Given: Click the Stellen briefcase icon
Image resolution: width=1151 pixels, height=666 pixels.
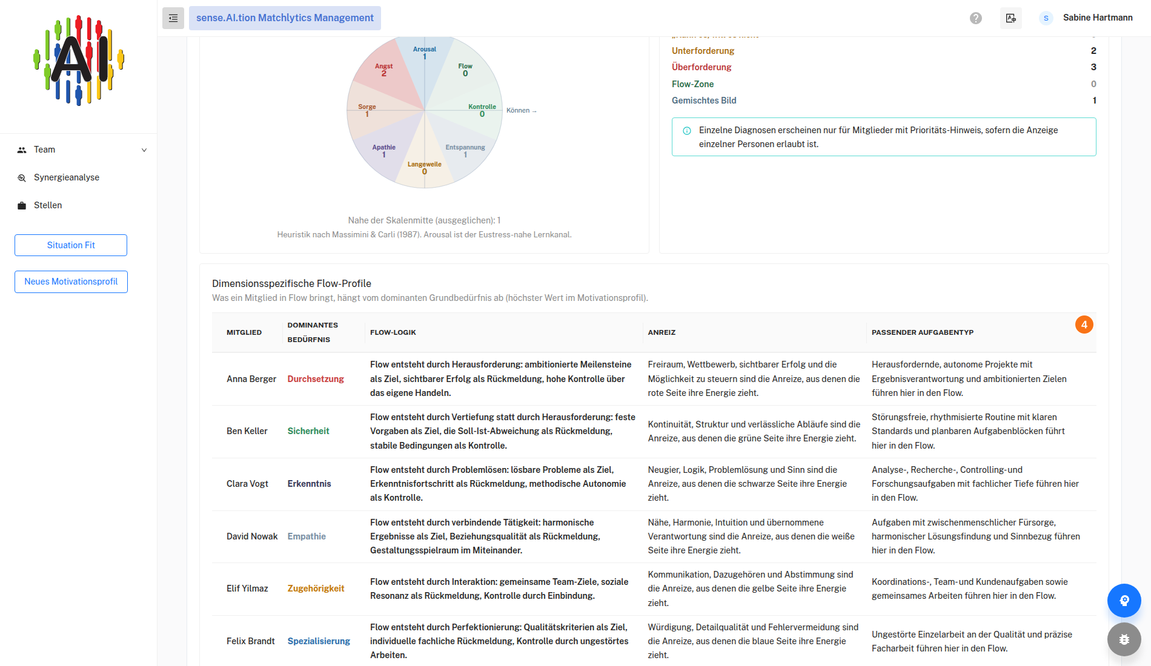Looking at the screenshot, I should (22, 205).
